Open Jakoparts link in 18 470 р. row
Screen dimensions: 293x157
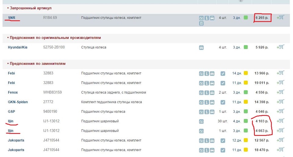point(16,150)
